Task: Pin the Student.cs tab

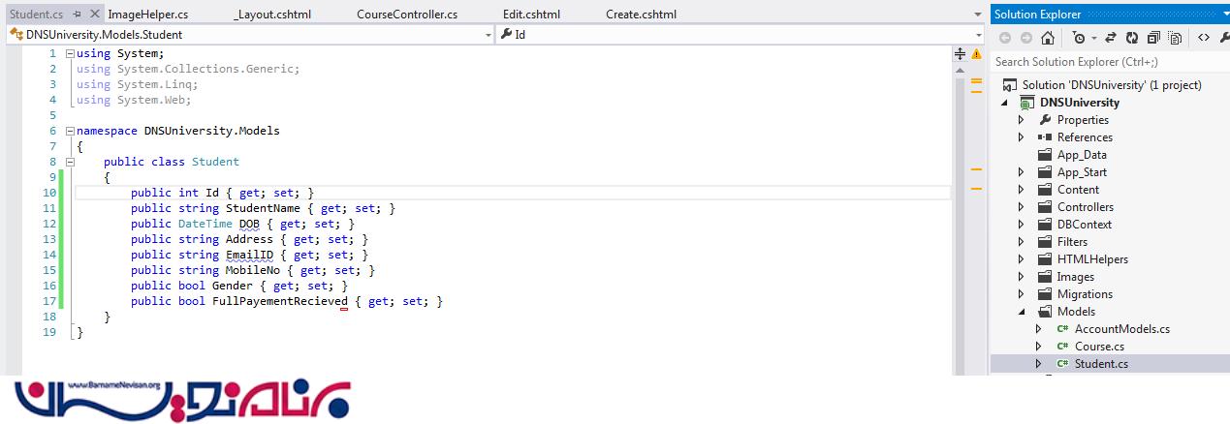Action: tap(77, 15)
